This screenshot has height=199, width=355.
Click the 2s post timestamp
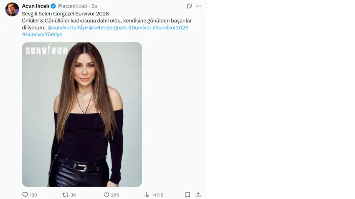[94, 6]
